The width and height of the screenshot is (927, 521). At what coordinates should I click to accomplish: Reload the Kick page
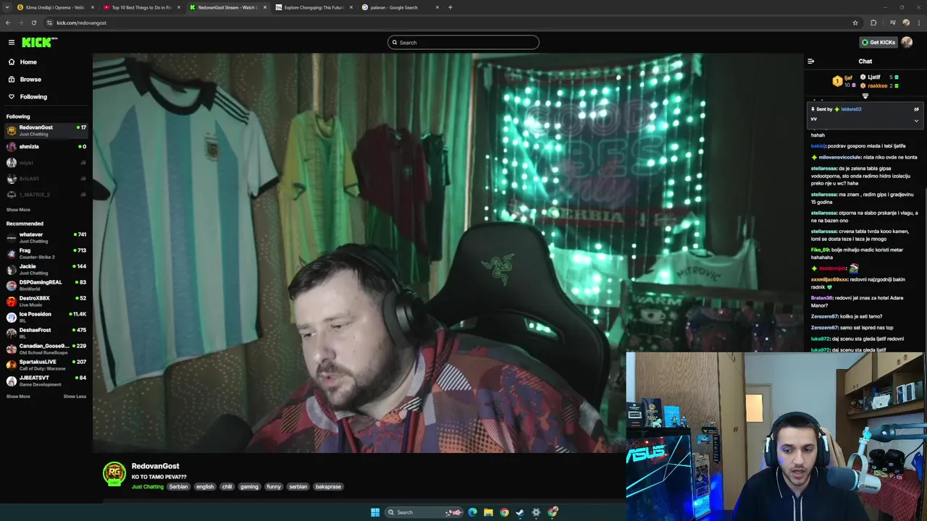pos(33,22)
